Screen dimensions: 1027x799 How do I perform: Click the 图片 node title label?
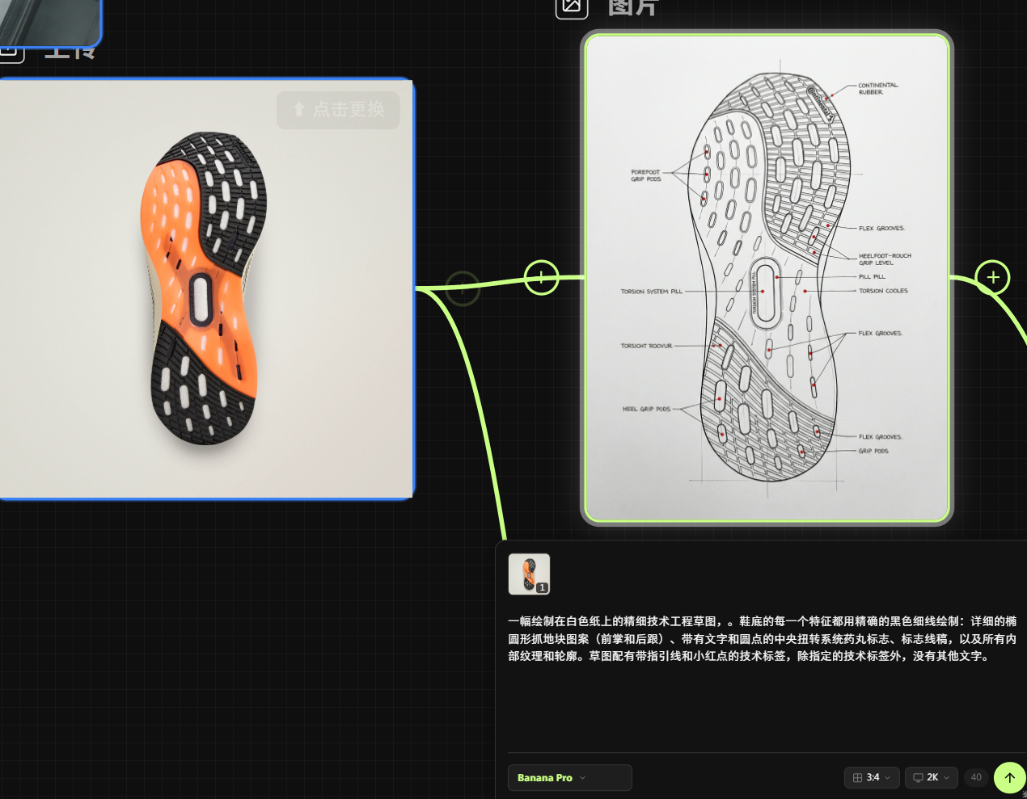[x=633, y=8]
